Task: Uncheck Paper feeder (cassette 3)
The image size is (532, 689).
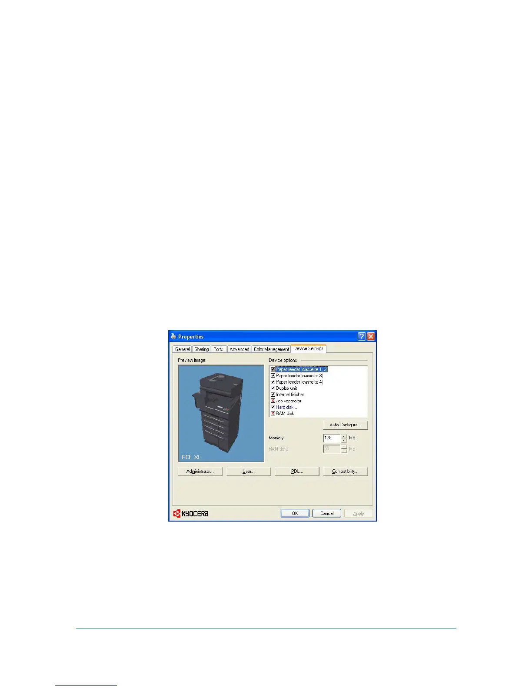Action: 273,375
